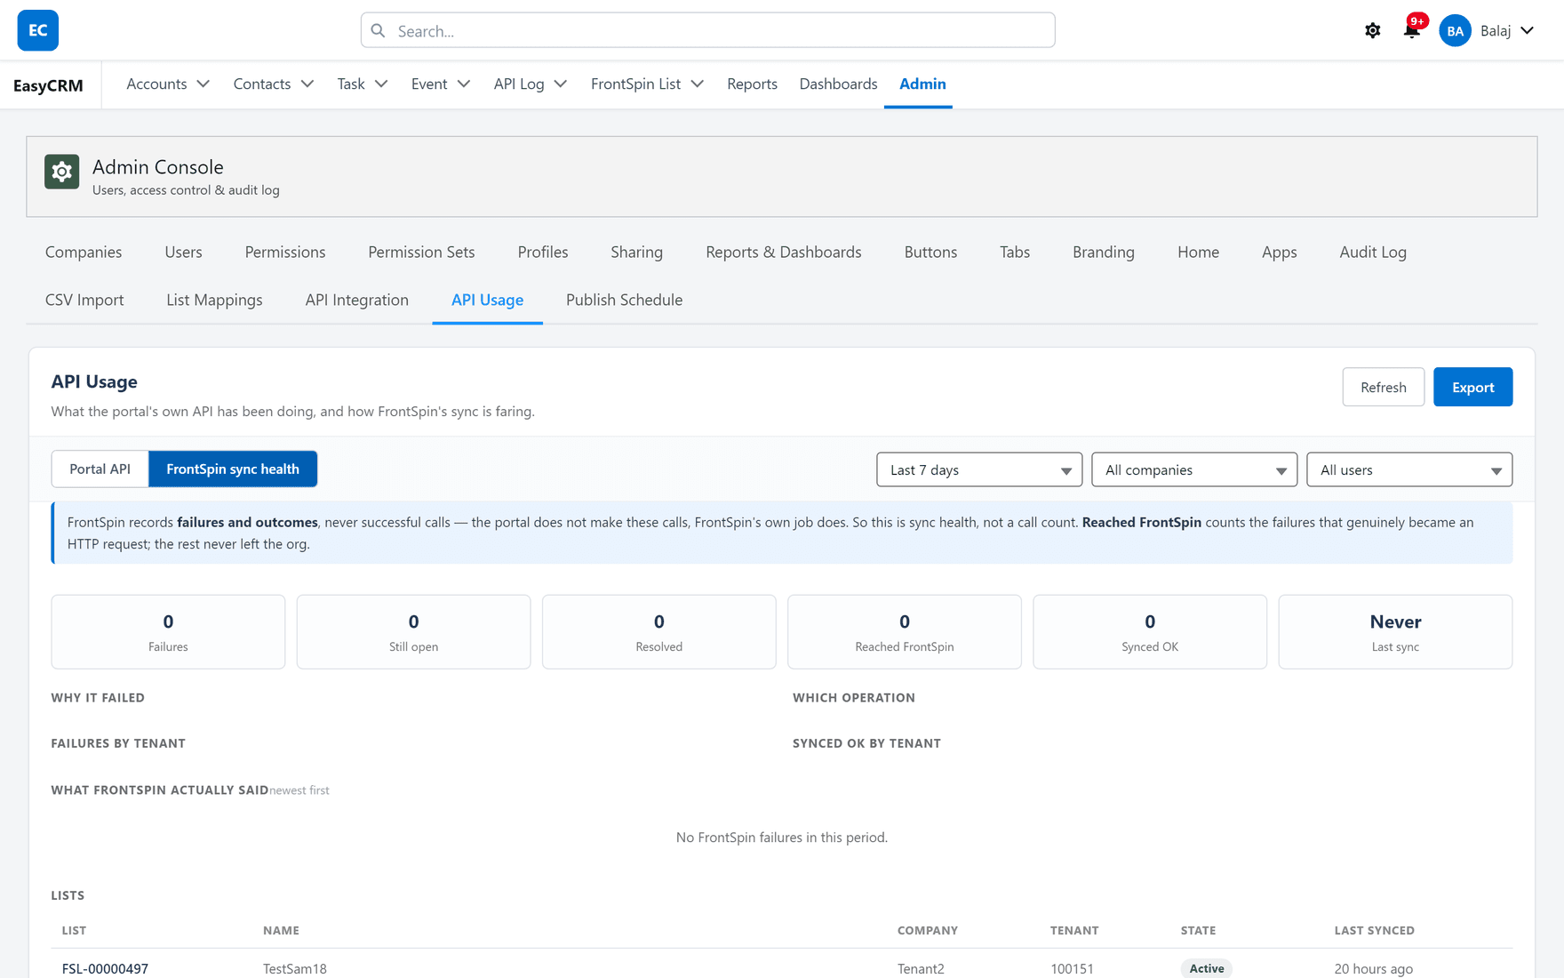Click the Active state badge
The width and height of the screenshot is (1564, 978).
1206,968
